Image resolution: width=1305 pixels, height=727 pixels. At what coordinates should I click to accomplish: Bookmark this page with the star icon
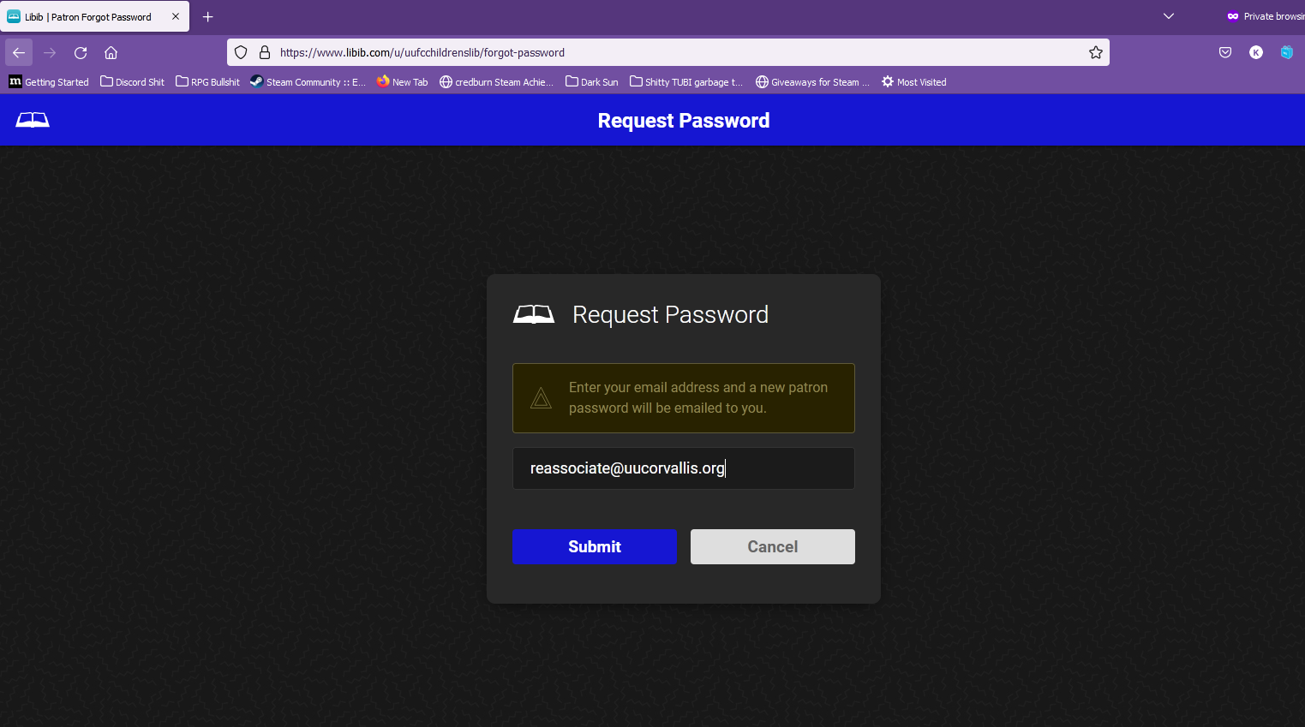click(x=1095, y=53)
